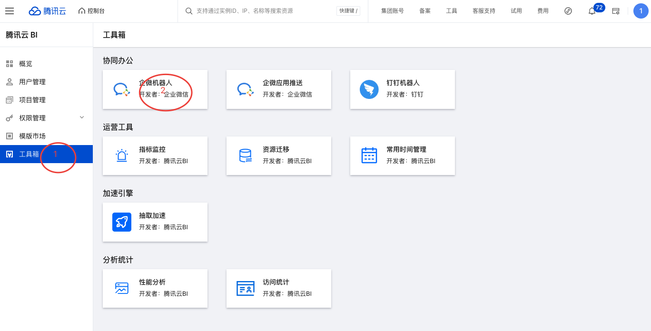Click the 72 notification badge
The width and height of the screenshot is (651, 331).
(599, 7)
